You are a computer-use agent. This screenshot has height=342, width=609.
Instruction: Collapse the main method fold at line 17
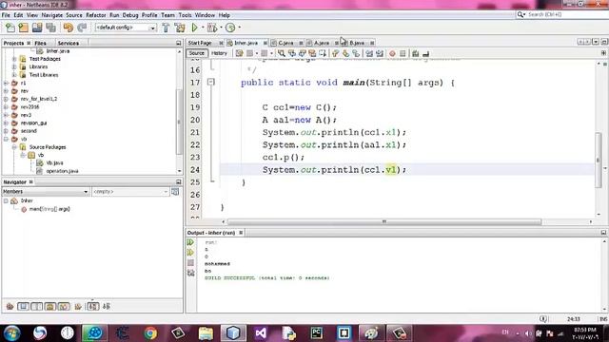coord(211,82)
